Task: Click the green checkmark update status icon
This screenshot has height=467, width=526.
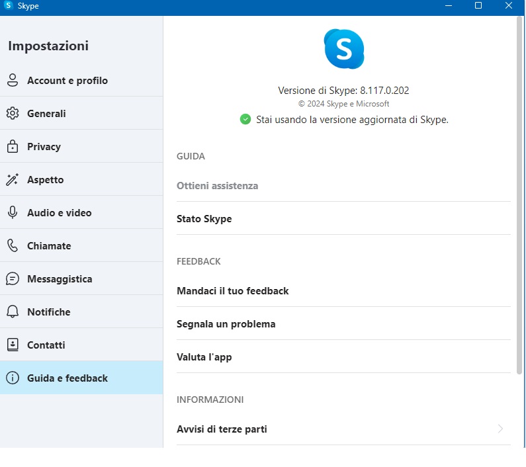Action: click(x=245, y=119)
